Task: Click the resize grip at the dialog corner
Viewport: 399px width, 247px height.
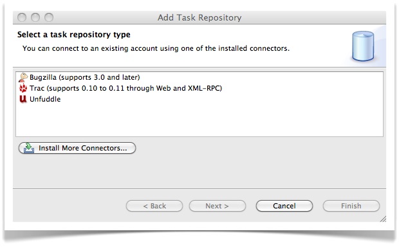Action: (383, 219)
